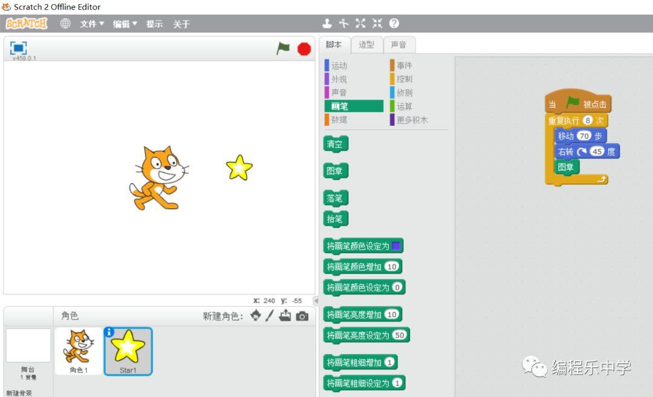Click the pen color swatch in the palette
Screen dimensions: 653x397
(x=396, y=246)
